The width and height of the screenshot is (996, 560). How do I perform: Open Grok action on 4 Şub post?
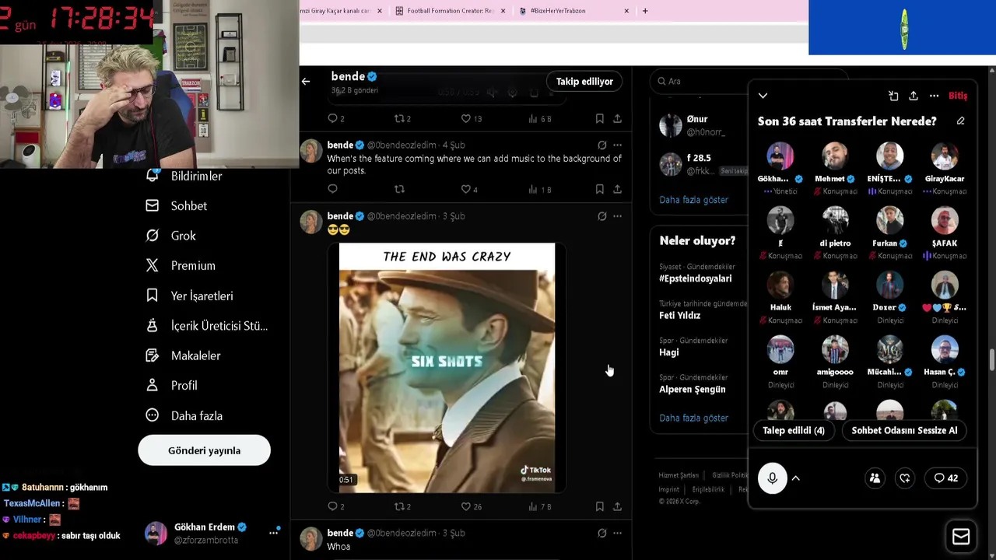point(601,145)
